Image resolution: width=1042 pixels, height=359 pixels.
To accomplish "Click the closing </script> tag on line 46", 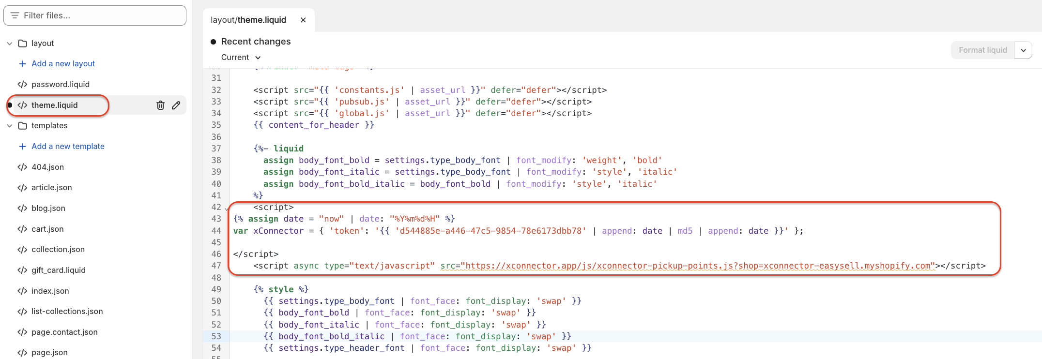I will (256, 254).
